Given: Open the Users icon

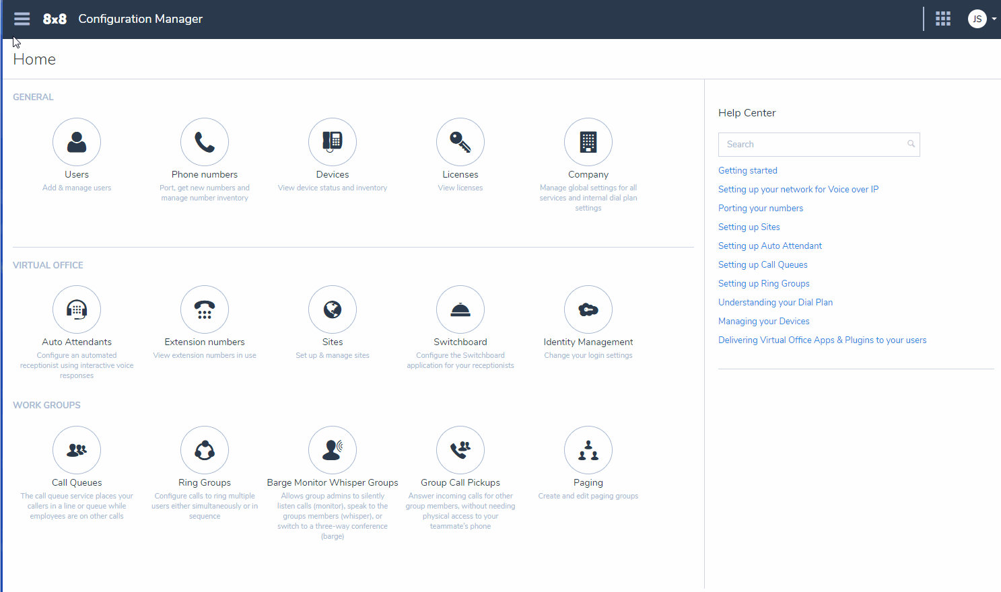Looking at the screenshot, I should 77,142.
